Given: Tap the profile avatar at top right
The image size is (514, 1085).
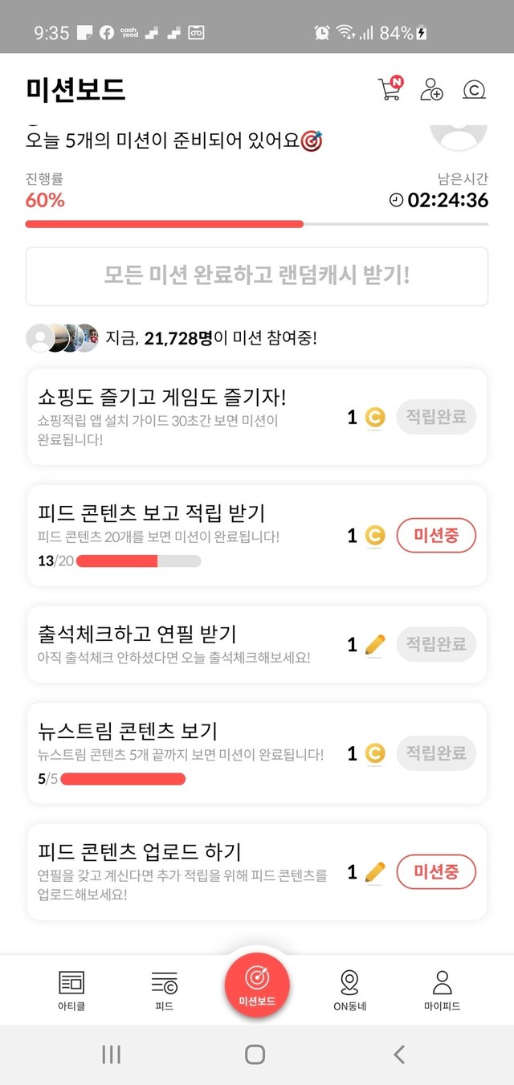Looking at the screenshot, I should point(459,137).
